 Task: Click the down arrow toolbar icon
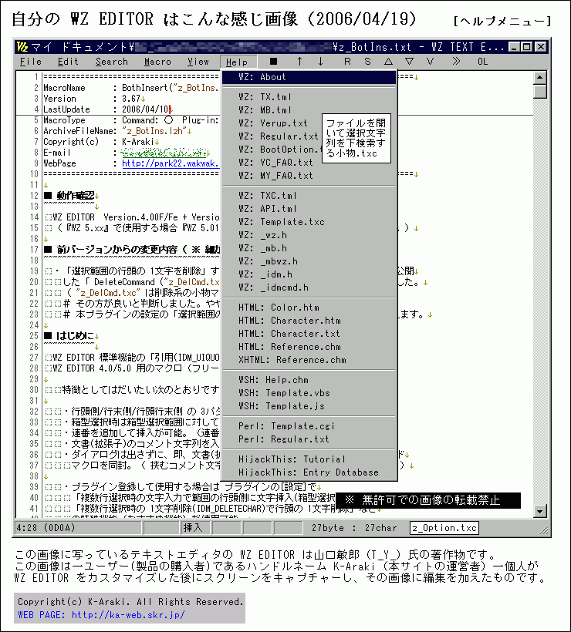[320, 62]
